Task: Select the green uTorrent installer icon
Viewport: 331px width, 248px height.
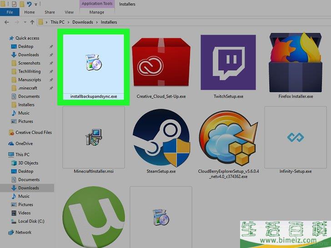Action: point(94,217)
